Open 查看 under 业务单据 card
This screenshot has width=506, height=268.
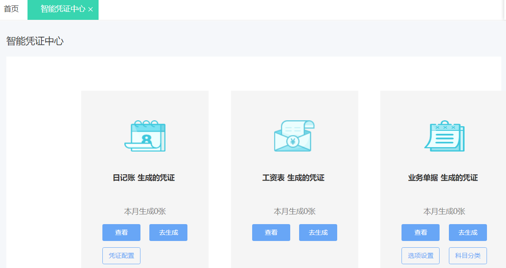[x=420, y=232]
